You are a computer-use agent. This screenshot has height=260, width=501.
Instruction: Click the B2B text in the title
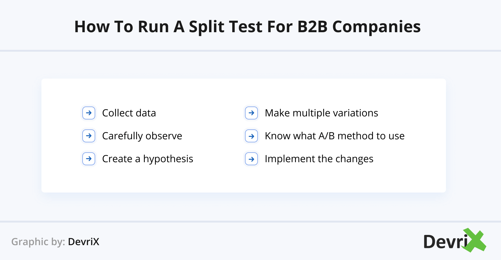pos(312,27)
